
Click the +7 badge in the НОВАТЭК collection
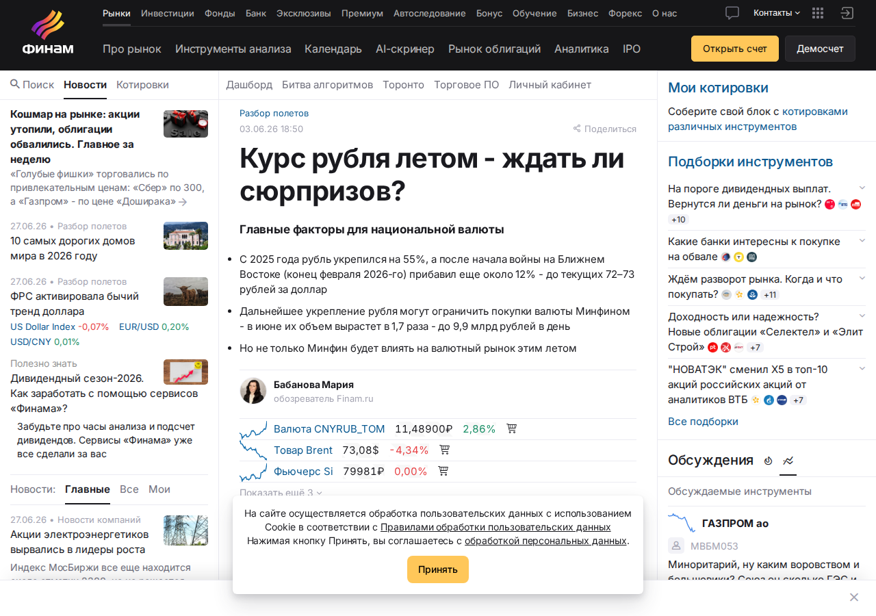coord(799,400)
